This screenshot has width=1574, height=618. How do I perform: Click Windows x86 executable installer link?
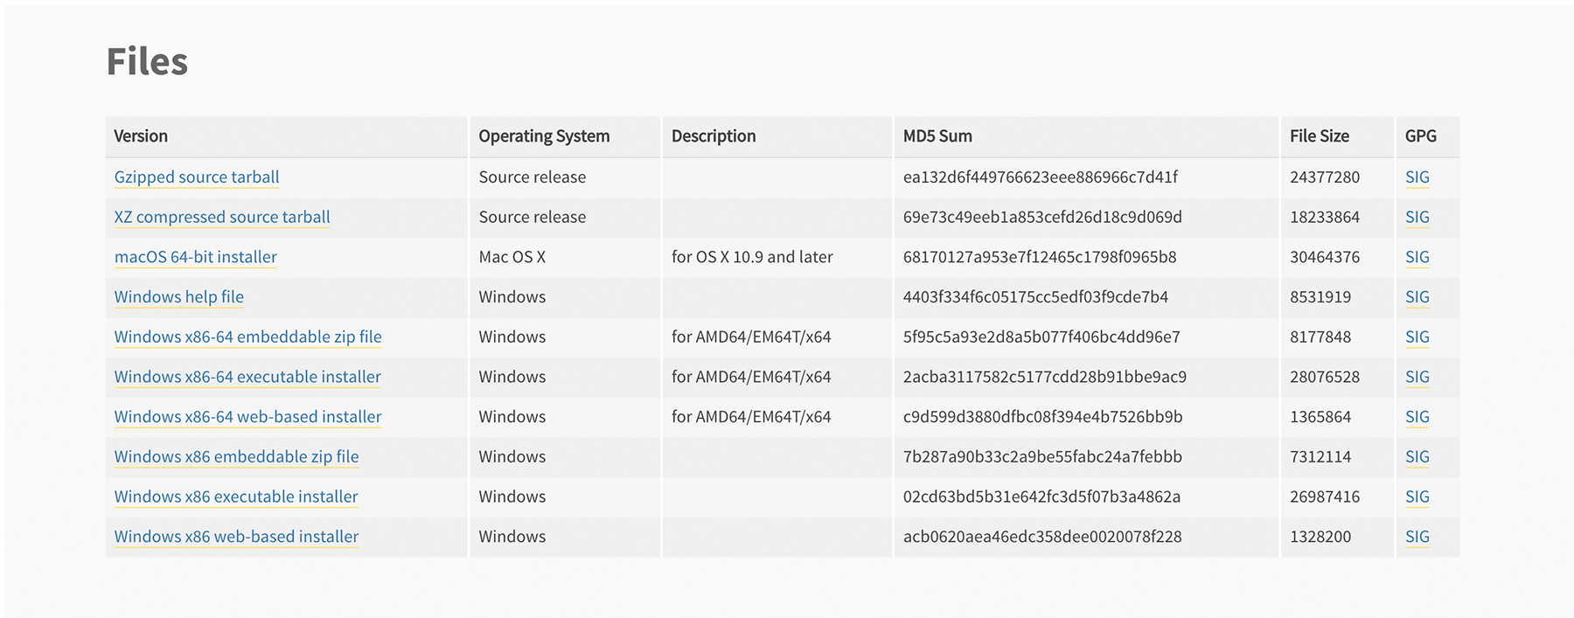[236, 496]
